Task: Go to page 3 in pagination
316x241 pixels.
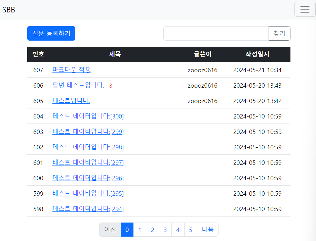Action: (165, 230)
